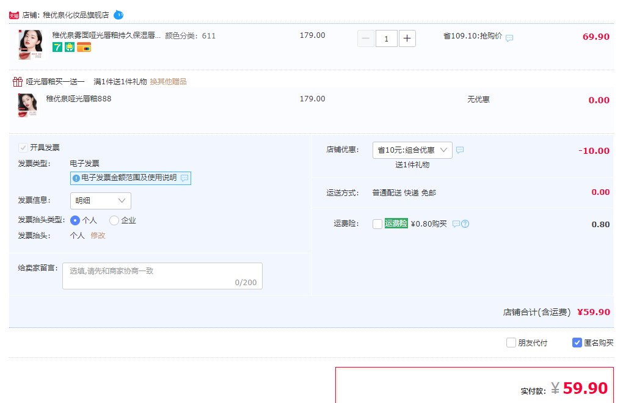Open the blue Wangwang chat icon
The image size is (623, 403).
pos(118,15)
